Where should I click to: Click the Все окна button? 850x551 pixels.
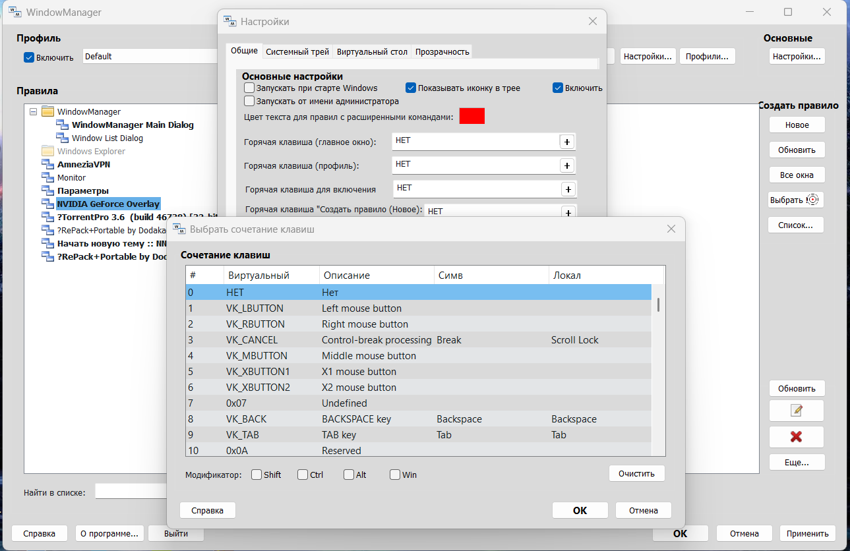pyautogui.click(x=796, y=175)
